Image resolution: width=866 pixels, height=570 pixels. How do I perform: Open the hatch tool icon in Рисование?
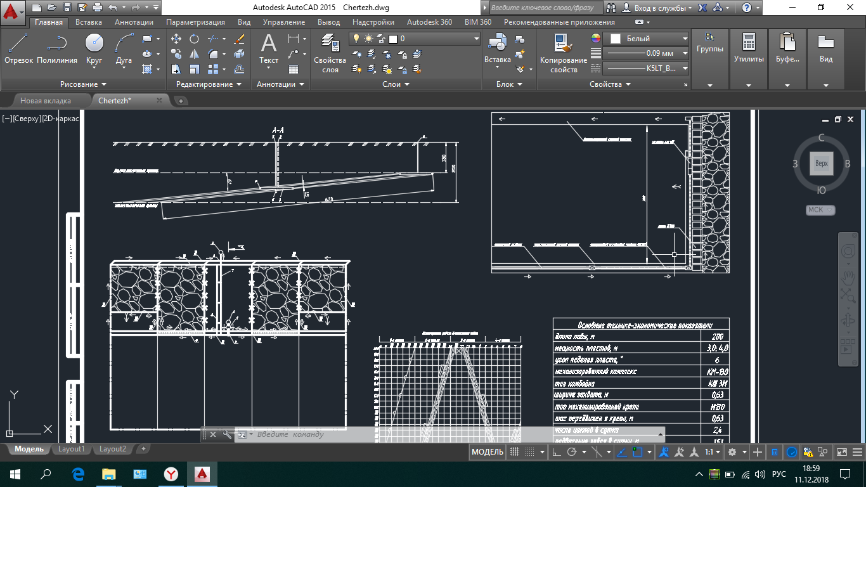tap(147, 69)
